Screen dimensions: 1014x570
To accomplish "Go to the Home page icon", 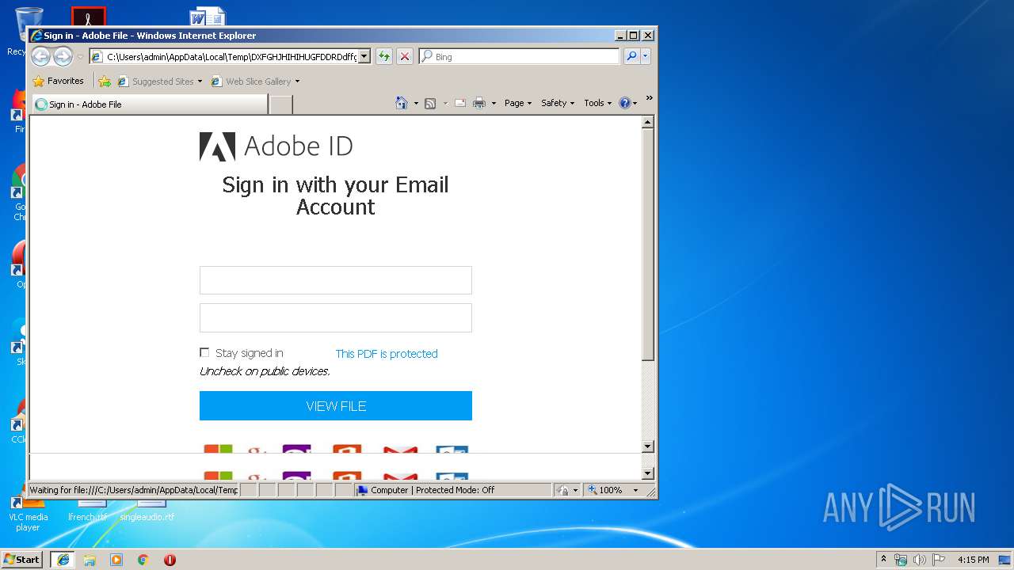I will (x=402, y=103).
